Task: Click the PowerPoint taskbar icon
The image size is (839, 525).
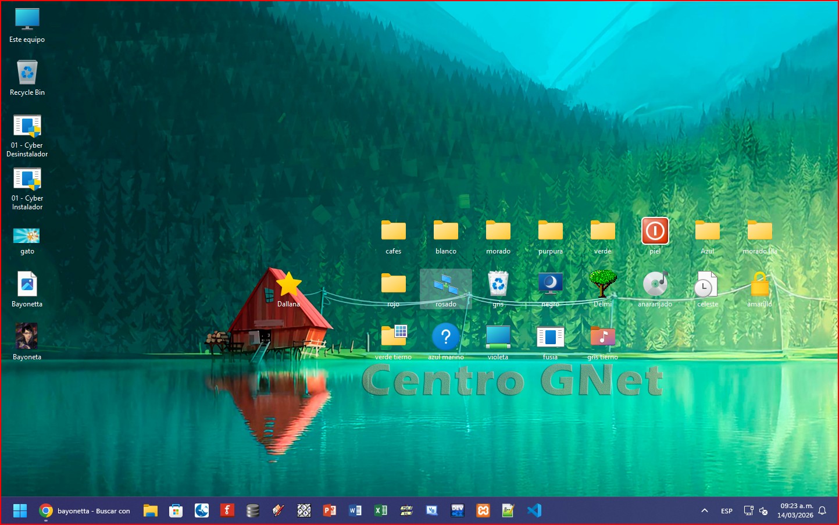Action: pyautogui.click(x=330, y=510)
